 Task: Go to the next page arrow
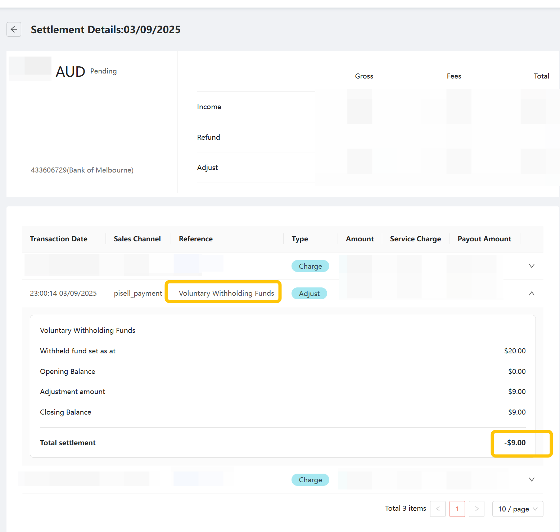477,509
